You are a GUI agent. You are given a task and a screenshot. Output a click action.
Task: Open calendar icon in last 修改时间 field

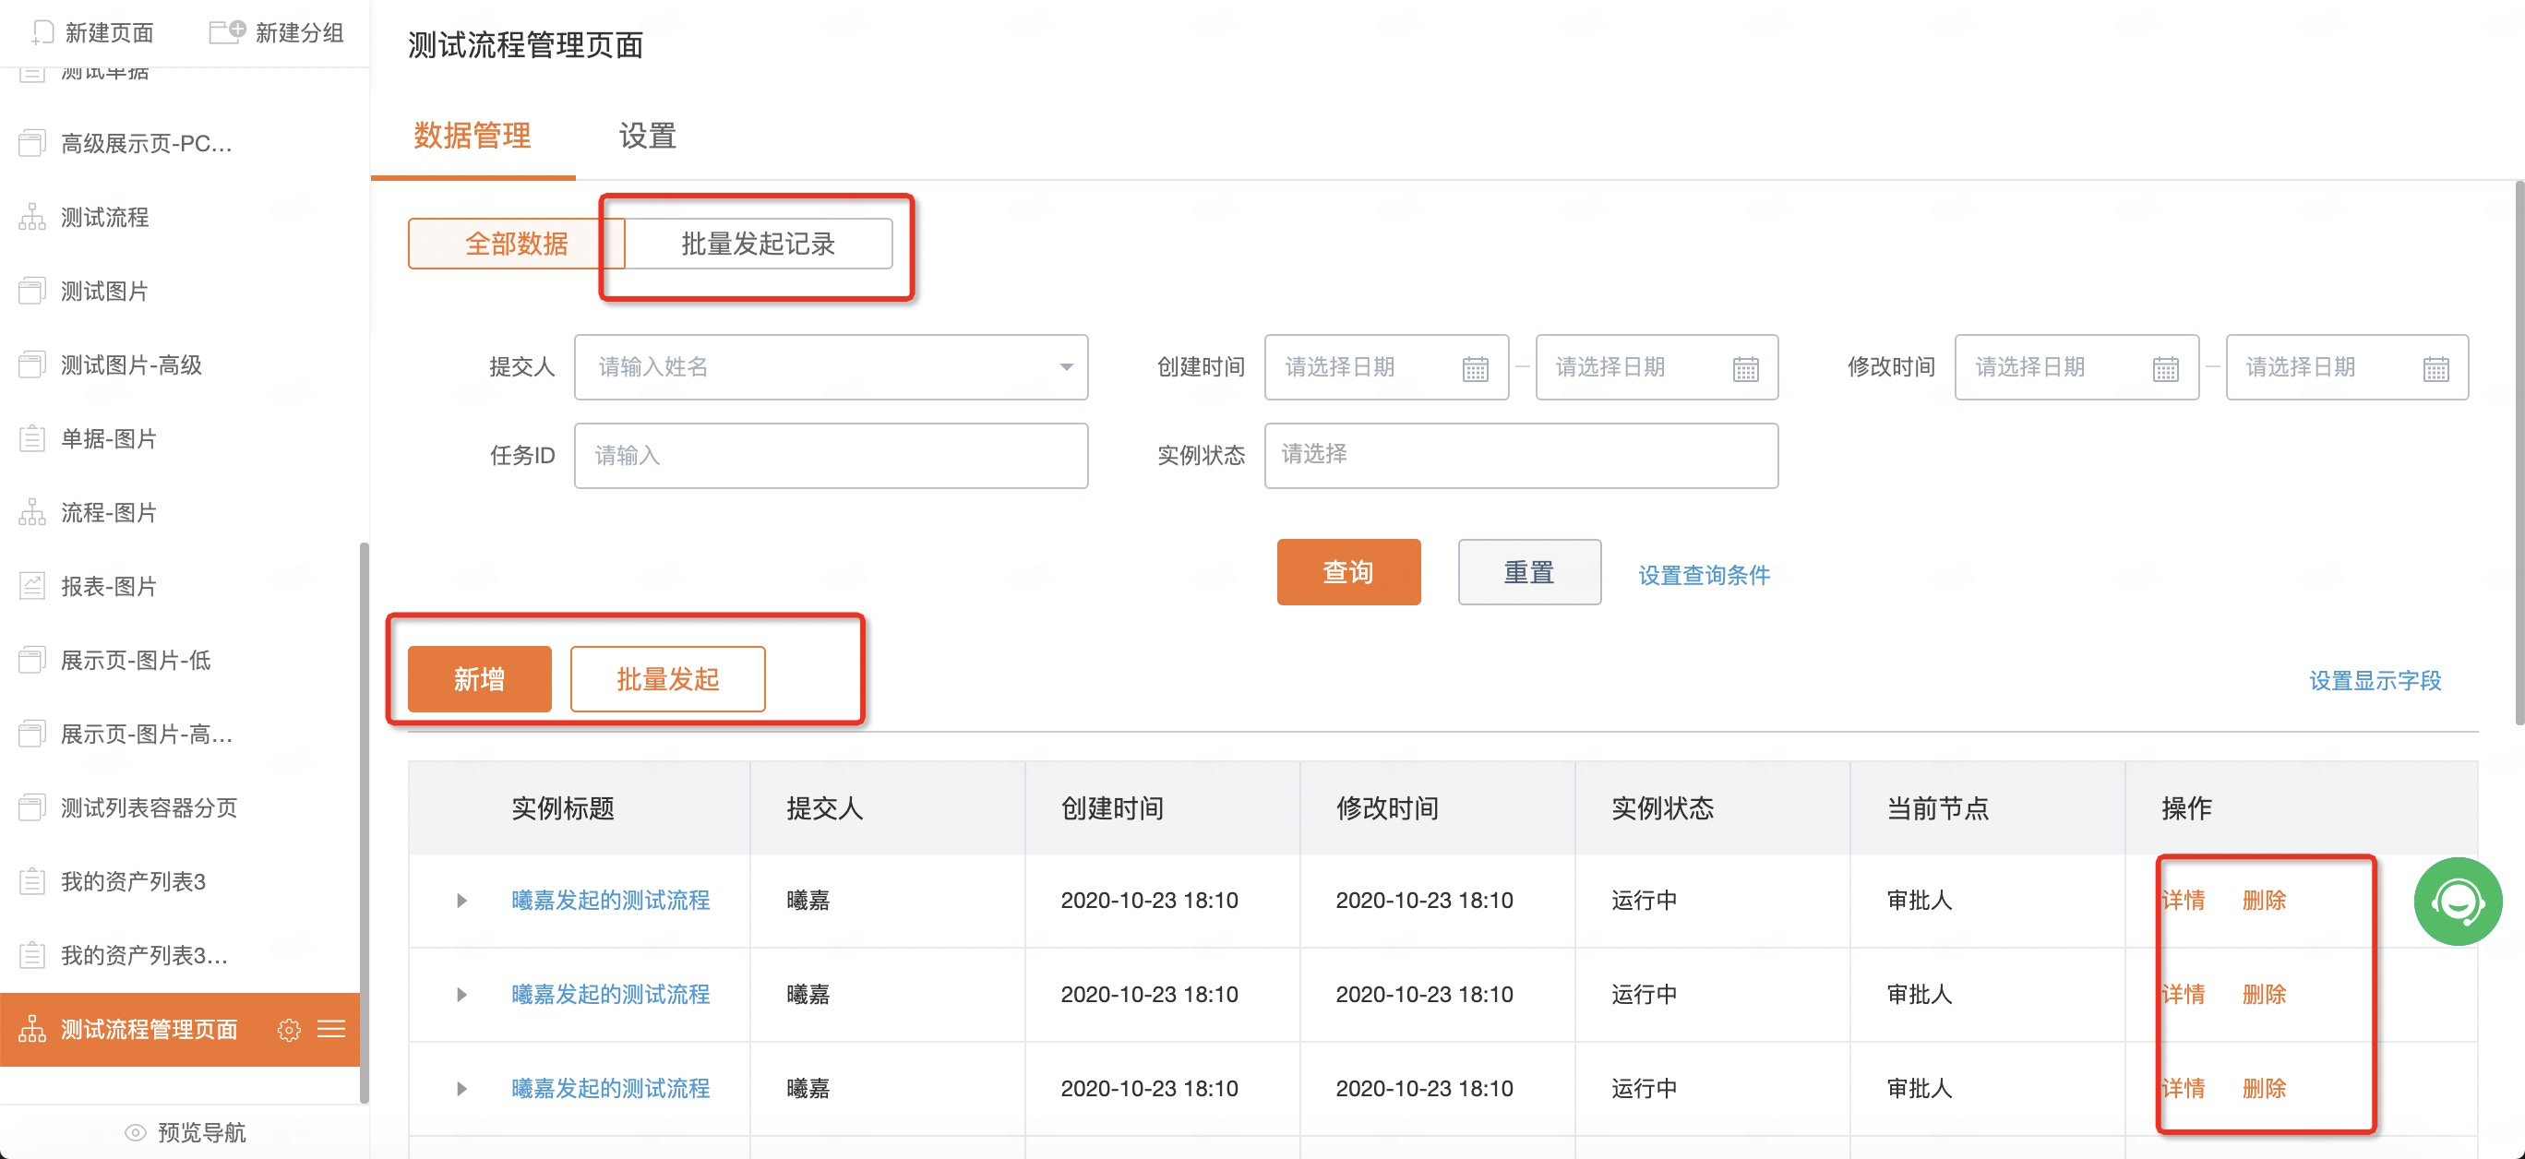2435,368
